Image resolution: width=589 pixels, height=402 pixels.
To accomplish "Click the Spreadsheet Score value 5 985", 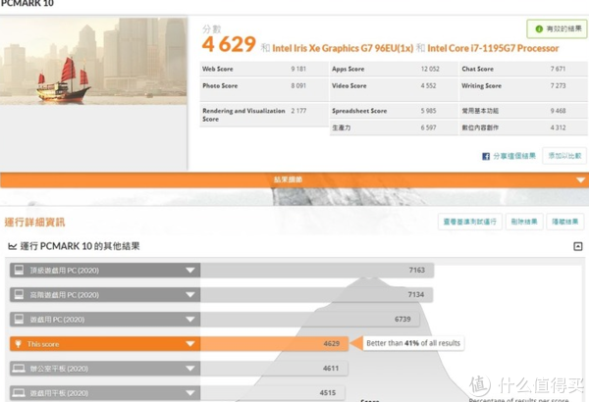I will click(428, 111).
